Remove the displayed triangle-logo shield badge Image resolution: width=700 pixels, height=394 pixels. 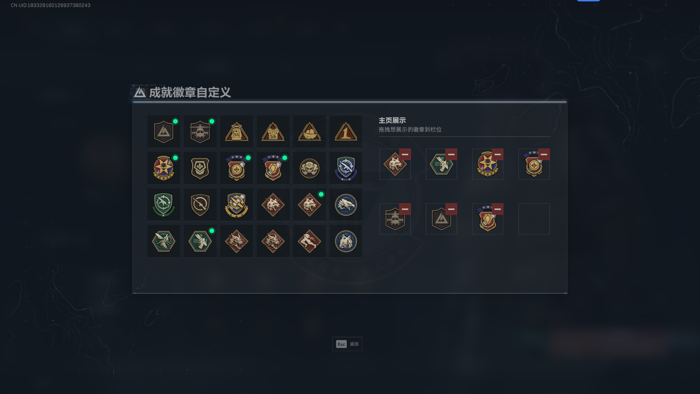click(451, 209)
